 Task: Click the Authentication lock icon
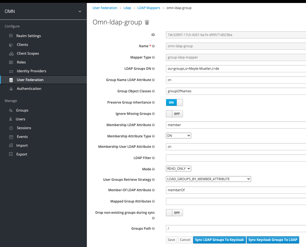click(11, 89)
